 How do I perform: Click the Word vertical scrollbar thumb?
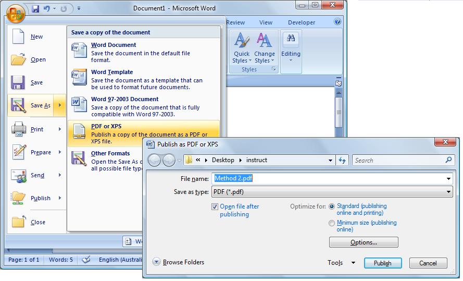pyautogui.click(x=339, y=112)
